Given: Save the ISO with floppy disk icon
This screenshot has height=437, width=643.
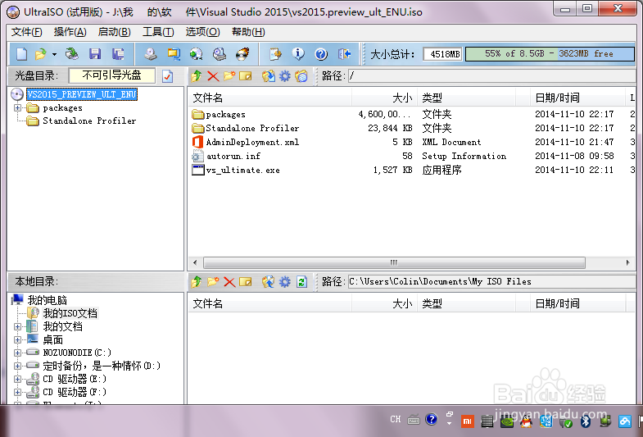Looking at the screenshot, I should coord(95,54).
